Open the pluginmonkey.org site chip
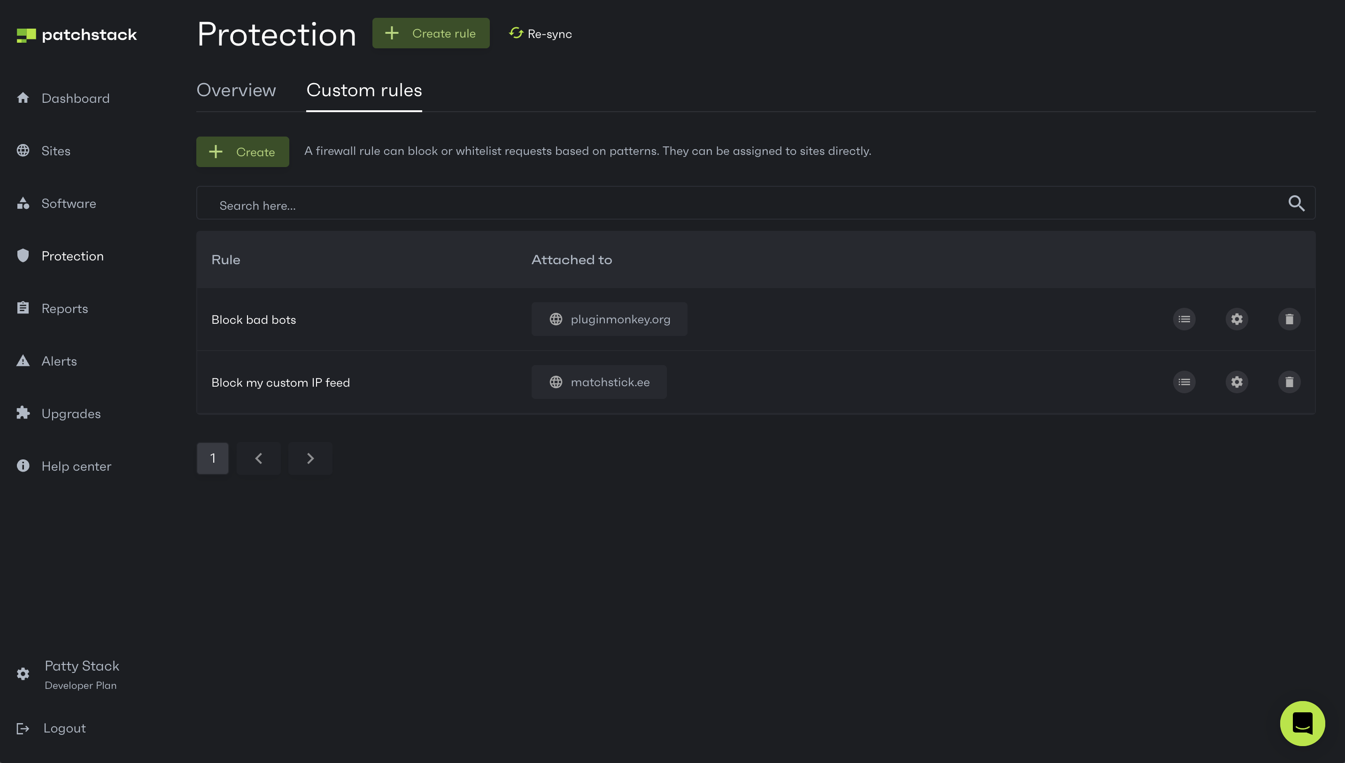1345x763 pixels. click(x=609, y=319)
